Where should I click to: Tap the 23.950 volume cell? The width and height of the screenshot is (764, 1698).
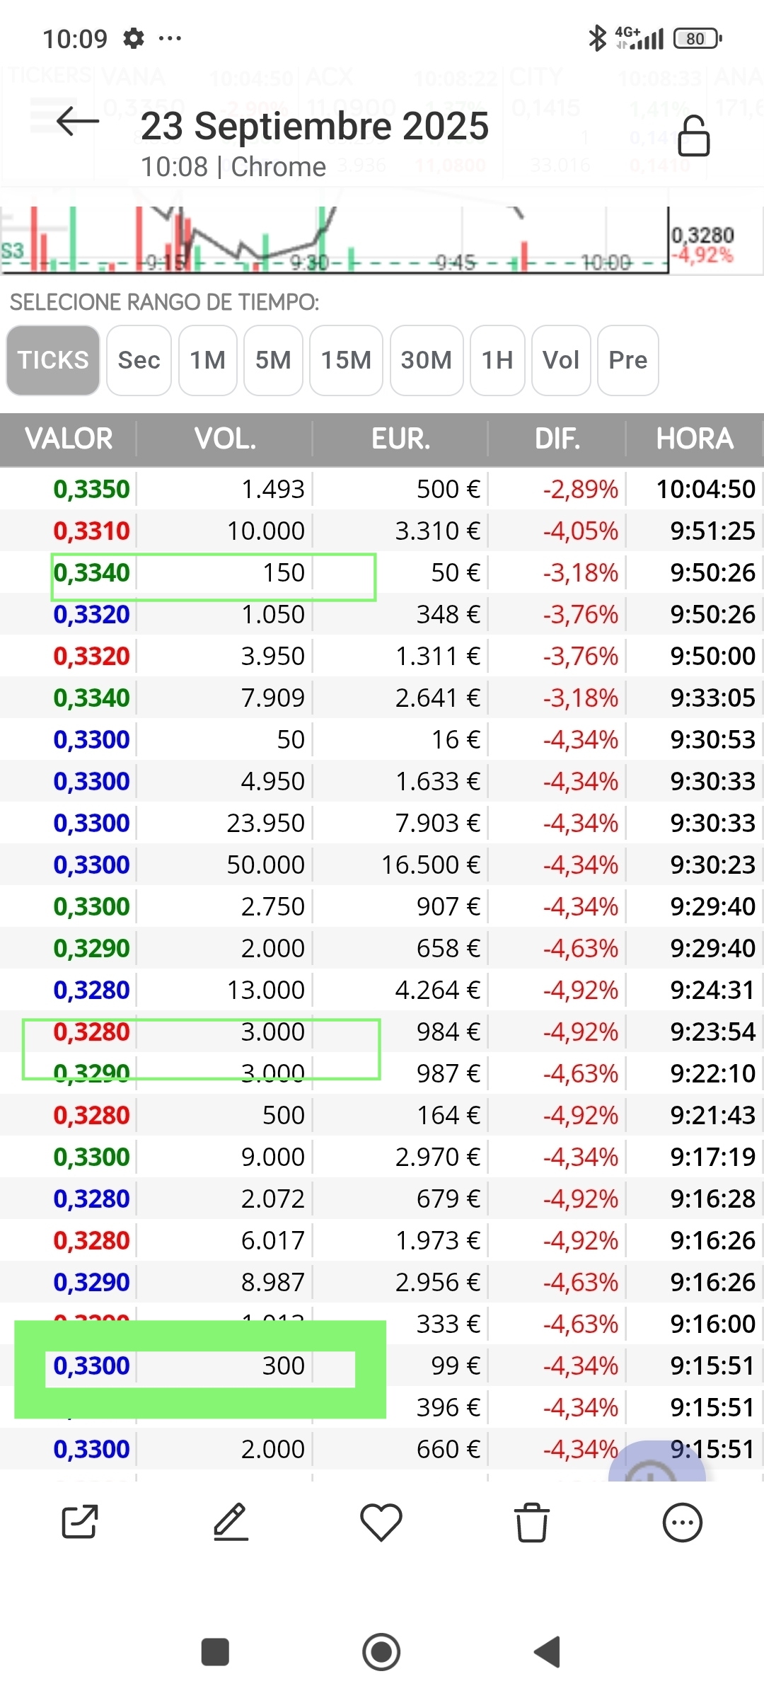266,823
